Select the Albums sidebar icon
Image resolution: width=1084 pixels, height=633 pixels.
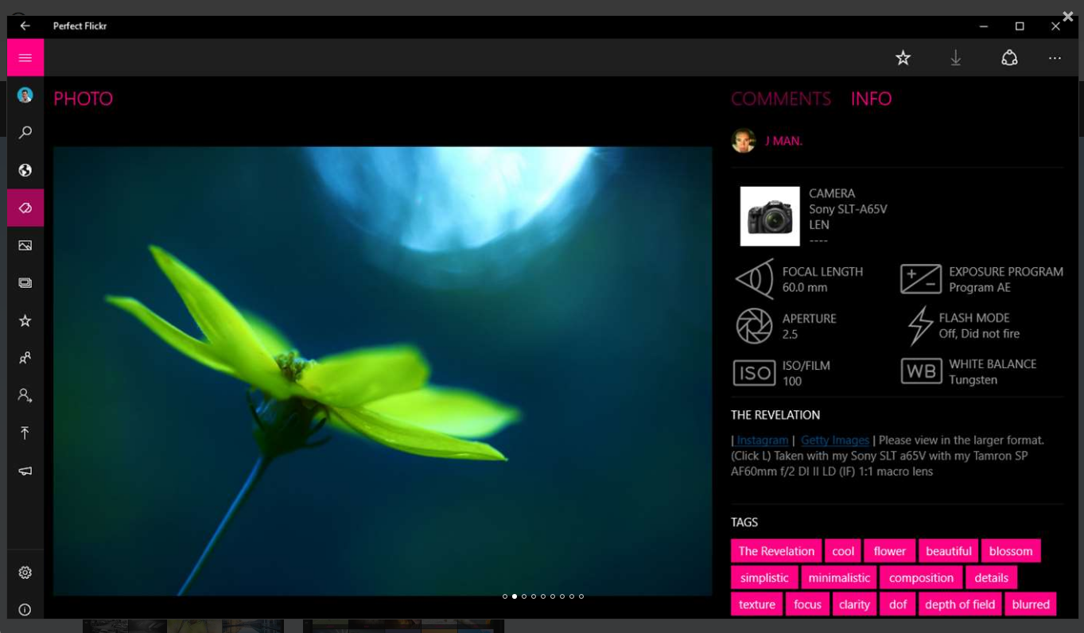pos(25,282)
